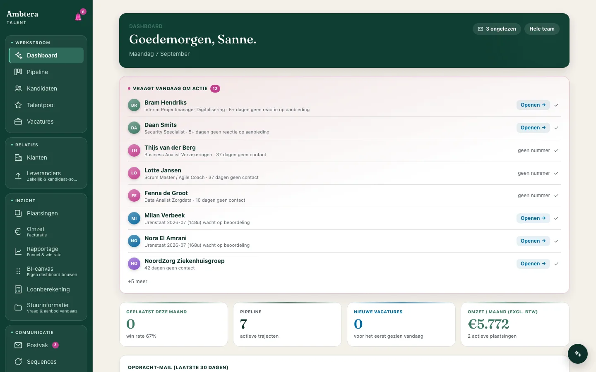This screenshot has width=596, height=372.
Task: Click the LO avatar of Lotte Jansen
Action: pos(134,173)
